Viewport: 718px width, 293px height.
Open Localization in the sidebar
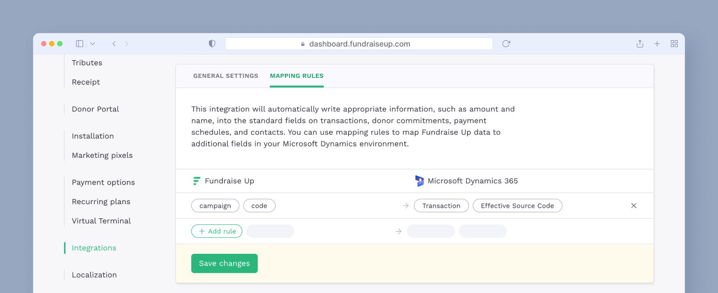coord(94,275)
